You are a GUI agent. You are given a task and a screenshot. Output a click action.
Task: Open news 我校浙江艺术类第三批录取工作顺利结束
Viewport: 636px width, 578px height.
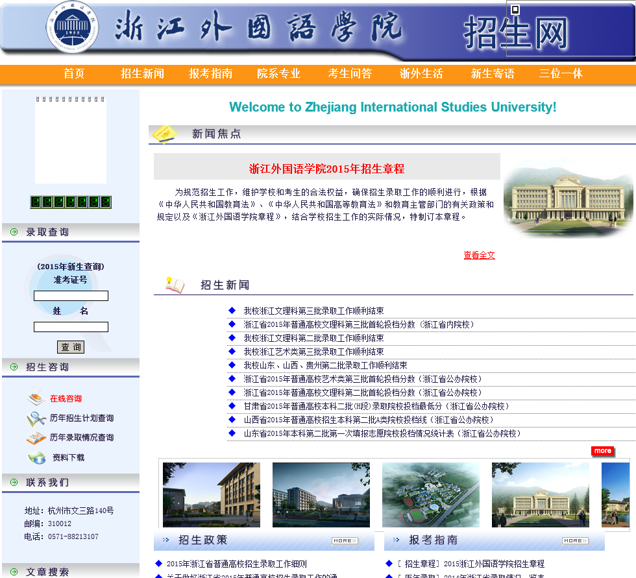click(313, 352)
